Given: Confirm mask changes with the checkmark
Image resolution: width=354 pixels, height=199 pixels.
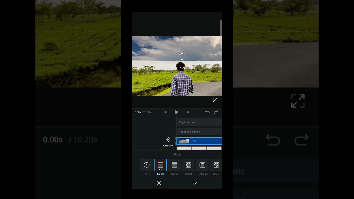Looking at the screenshot, I should click(x=195, y=183).
